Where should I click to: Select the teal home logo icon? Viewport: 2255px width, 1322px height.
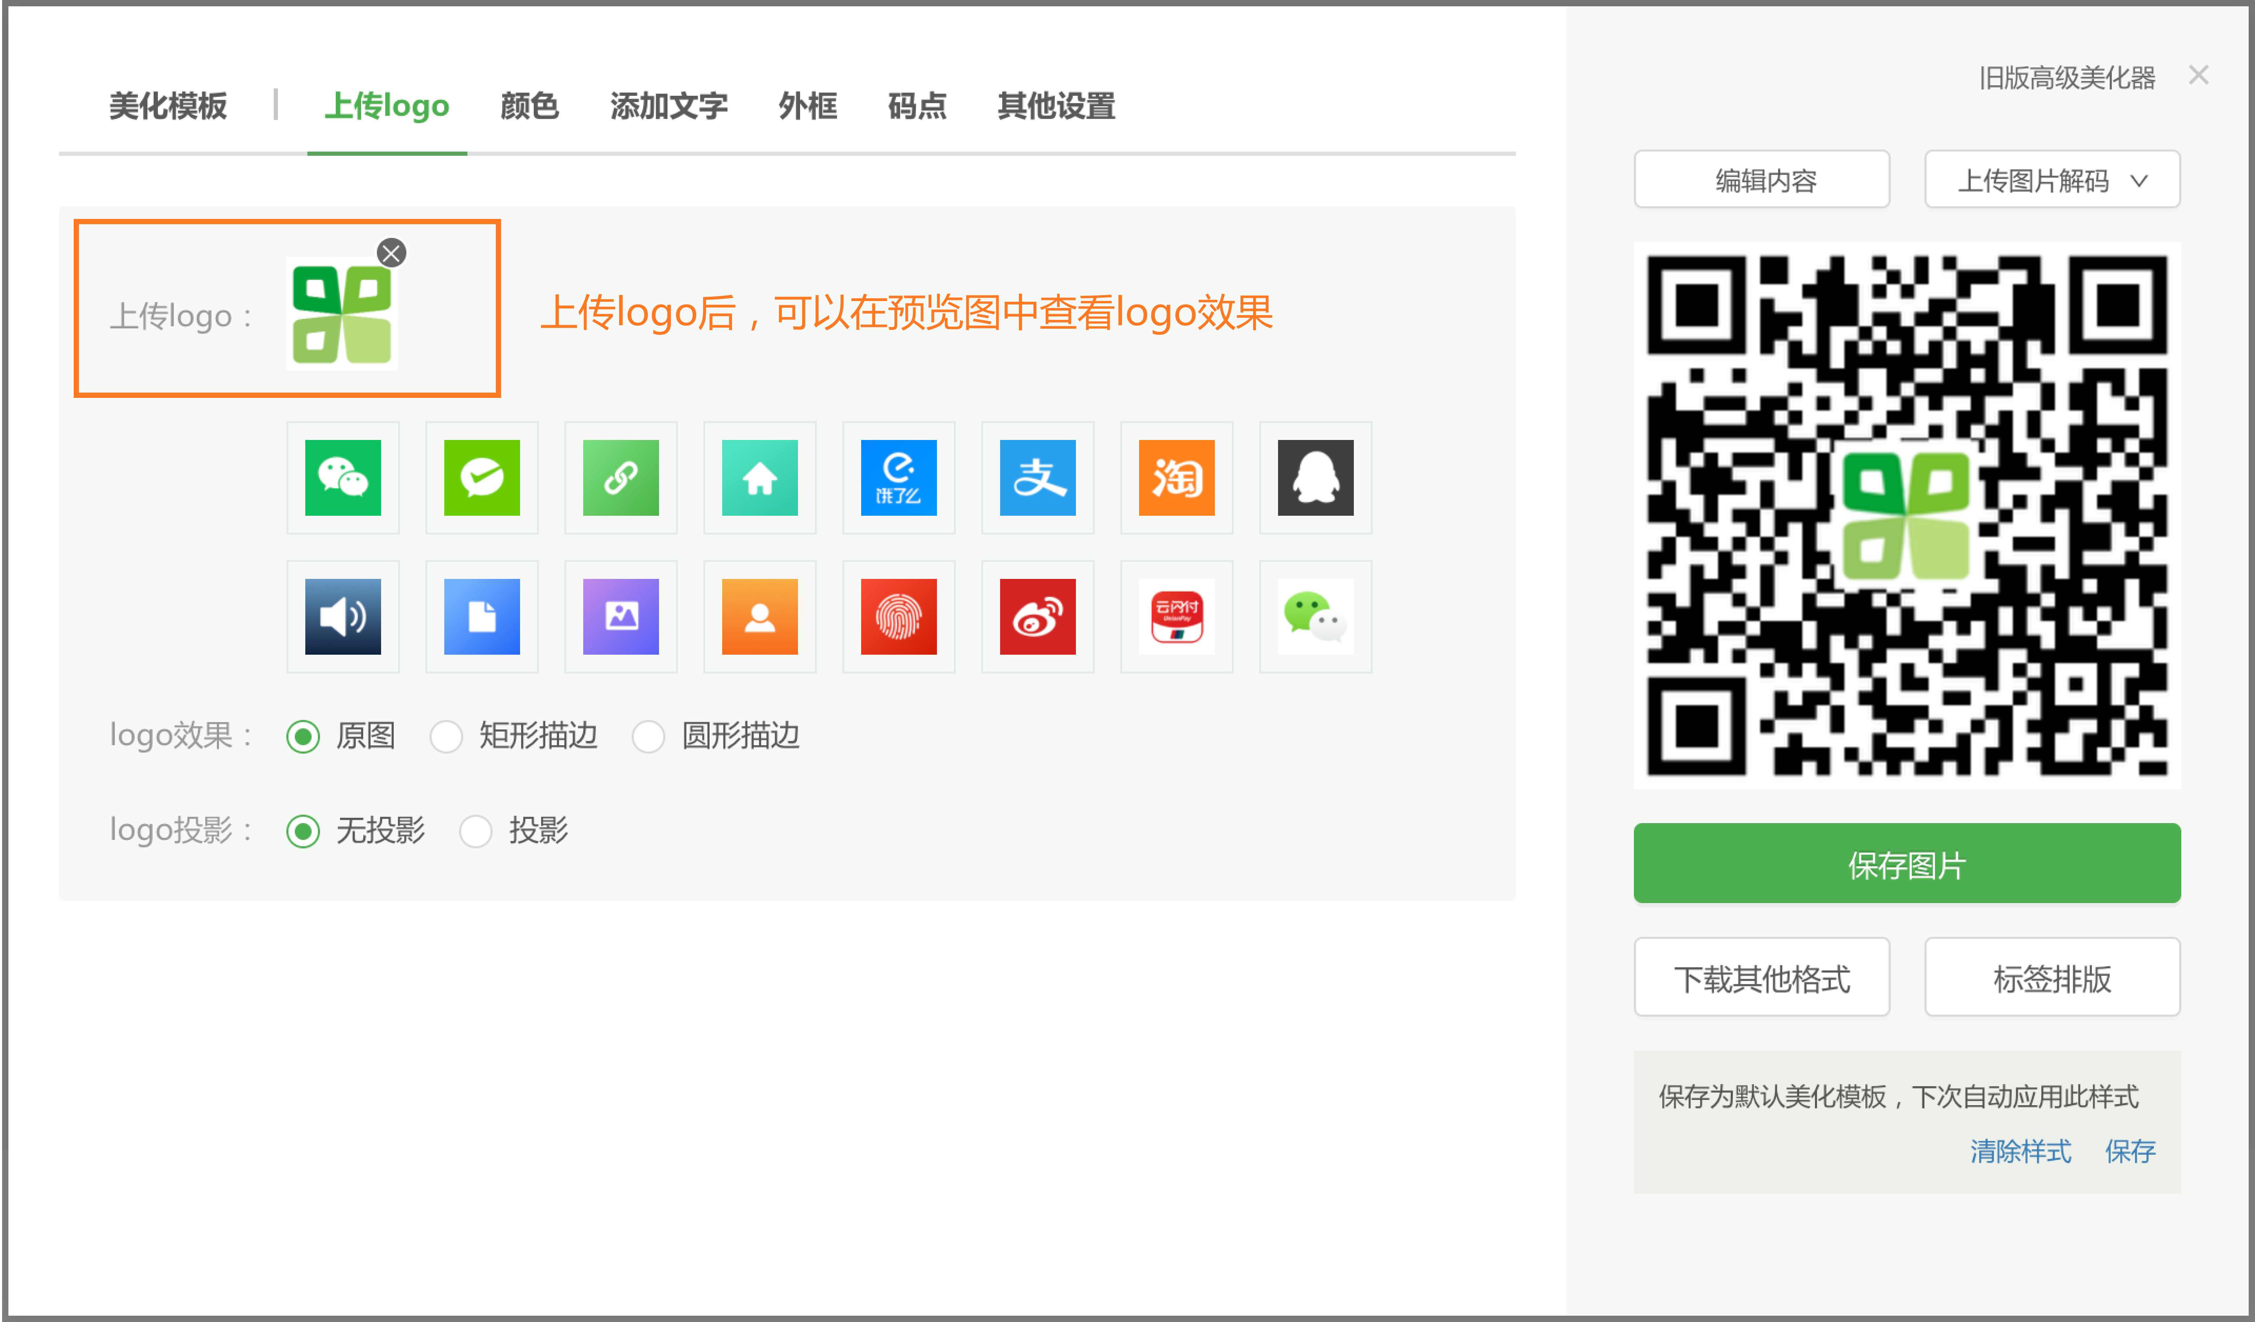click(760, 478)
